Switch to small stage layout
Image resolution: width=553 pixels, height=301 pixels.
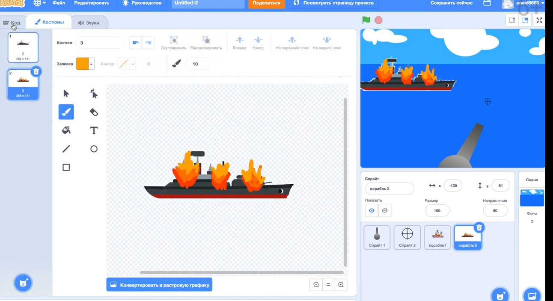tap(512, 20)
